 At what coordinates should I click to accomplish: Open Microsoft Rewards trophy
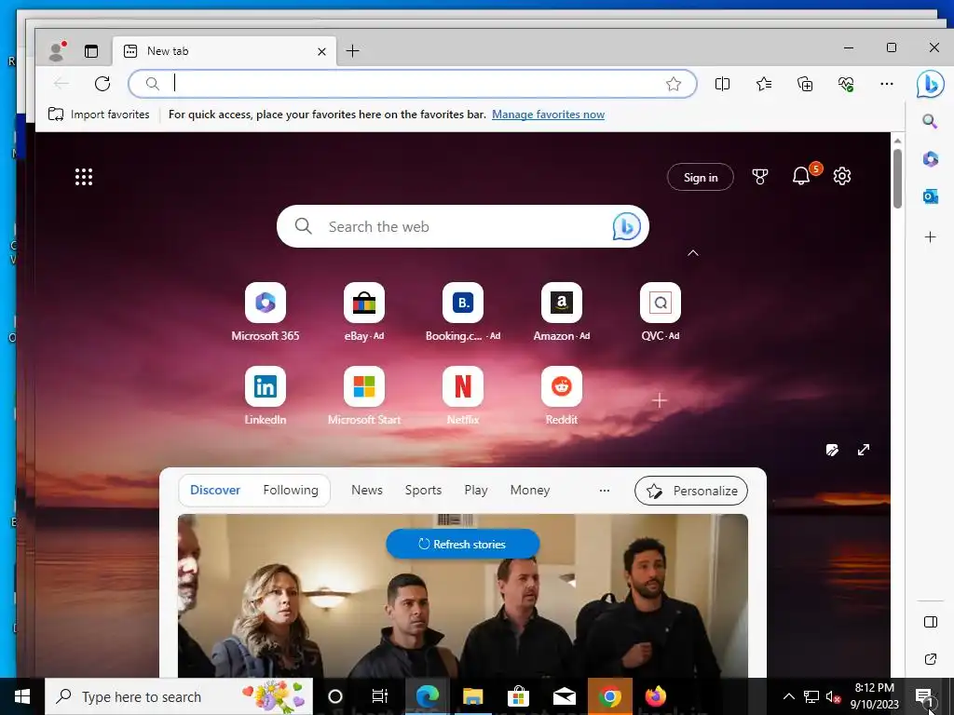pyautogui.click(x=760, y=177)
